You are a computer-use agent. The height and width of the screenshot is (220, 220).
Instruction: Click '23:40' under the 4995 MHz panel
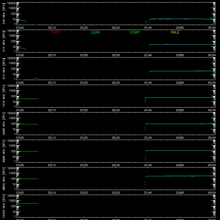[x=148, y=165]
